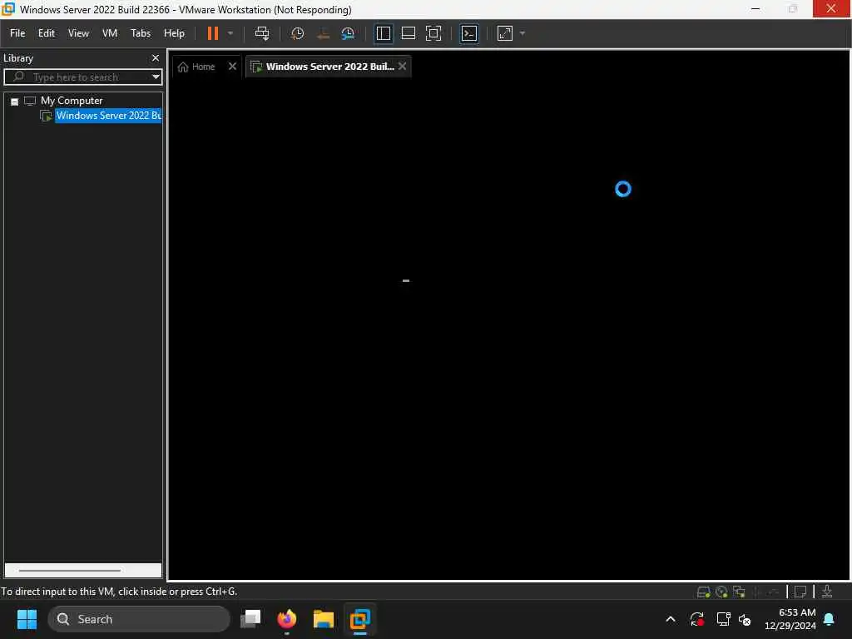Select Windows Server 2022 in the library
Screen dimensions: 852x639
[108, 115]
